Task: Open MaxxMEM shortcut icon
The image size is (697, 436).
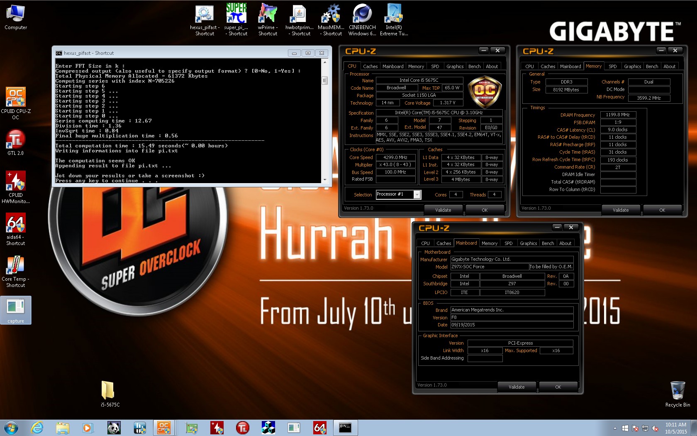Action: tap(331, 20)
